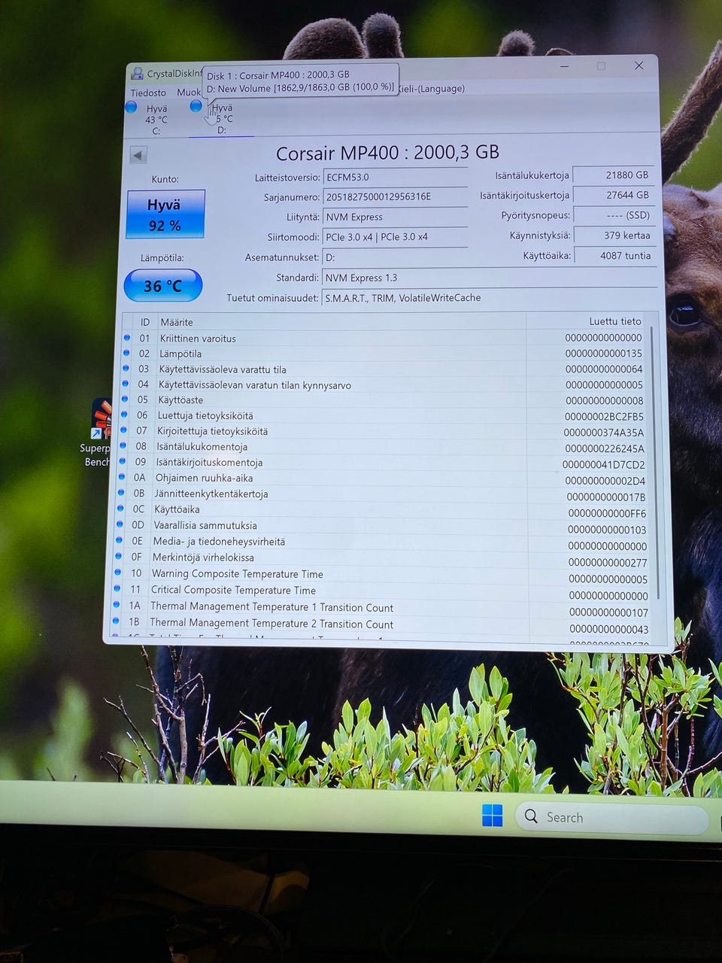Click the status dot for Media- ja tiedoneheysvirheitä
The image size is (722, 963).
(x=119, y=540)
